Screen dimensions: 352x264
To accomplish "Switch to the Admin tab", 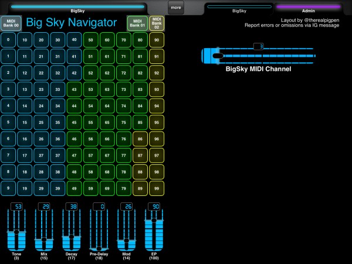I will pos(308,8).
